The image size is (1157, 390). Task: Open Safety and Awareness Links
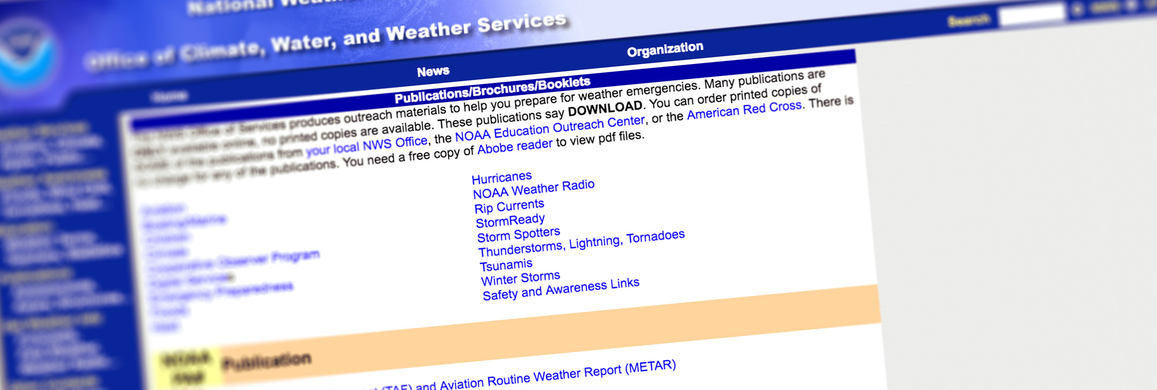pyautogui.click(x=560, y=289)
